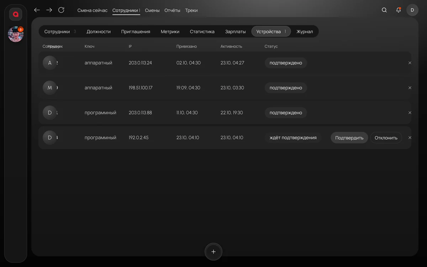Image resolution: width=427 pixels, height=267 pixels.
Task: Click подтверждено status in the 198.51.100.17 row
Action: (286, 88)
